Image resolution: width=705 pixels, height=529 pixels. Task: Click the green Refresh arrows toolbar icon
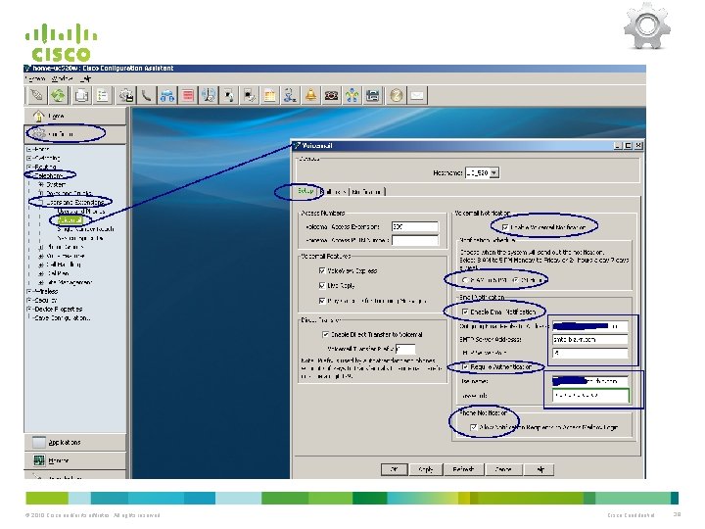tap(59, 95)
